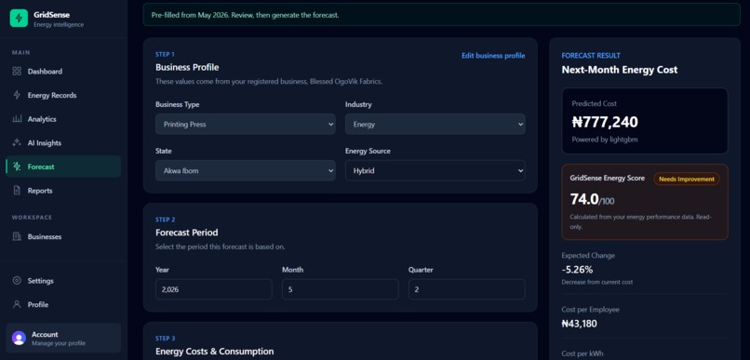This screenshot has width=750, height=360.
Task: Open the Businesses workspace item
Action: point(63,236)
